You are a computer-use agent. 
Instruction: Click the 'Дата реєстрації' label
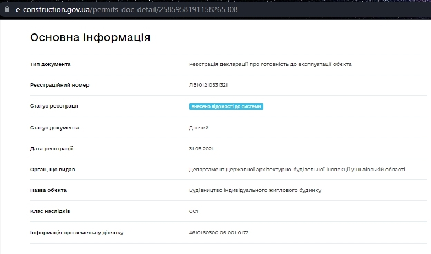[x=52, y=149]
